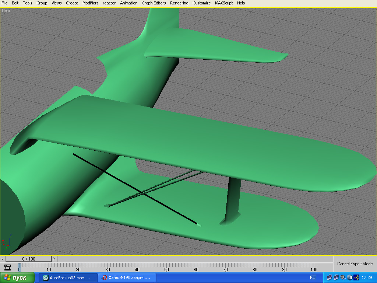This screenshot has width=377, height=283.
Task: Open the Edit menu
Action: (x=15, y=3)
